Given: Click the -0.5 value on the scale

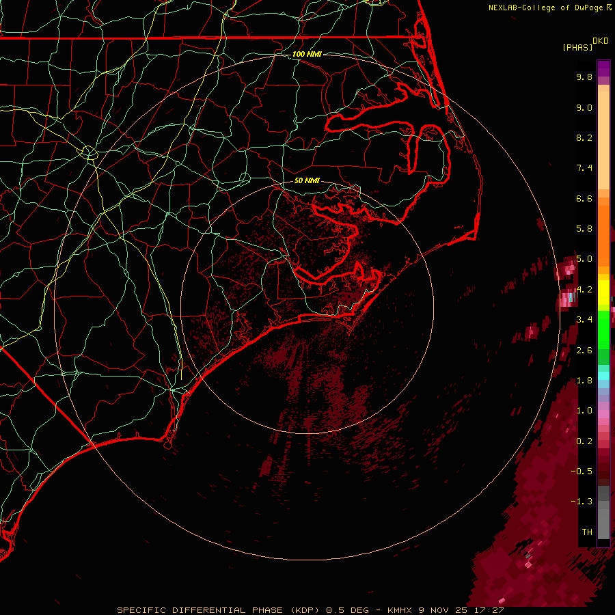Looking at the screenshot, I should pyautogui.click(x=582, y=471).
